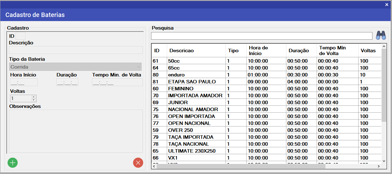Viewport: 392px width, 174px height.
Task: Click the Descrição input field
Action: (76, 50)
